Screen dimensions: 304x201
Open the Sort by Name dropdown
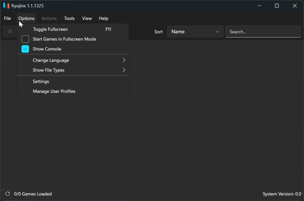[195, 31]
